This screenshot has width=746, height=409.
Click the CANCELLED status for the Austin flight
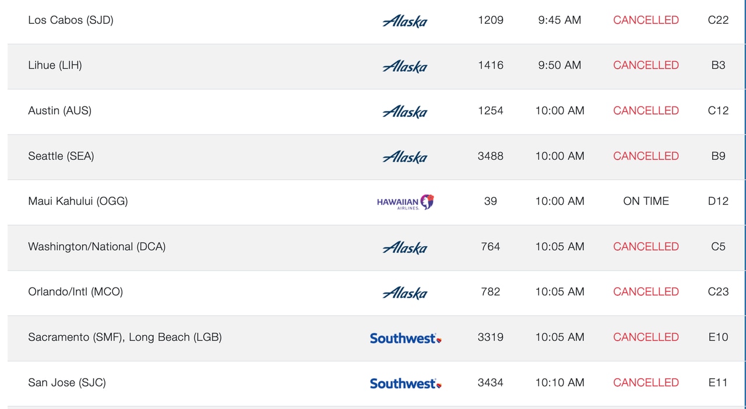[646, 111]
